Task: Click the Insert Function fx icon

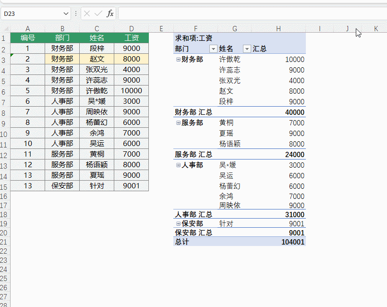Action: [110, 13]
